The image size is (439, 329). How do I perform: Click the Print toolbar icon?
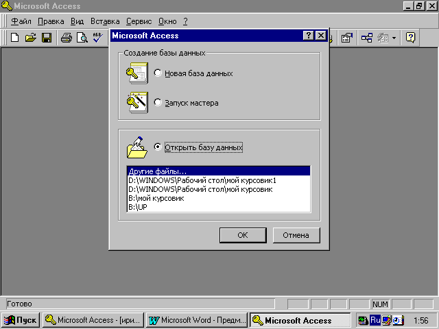(x=67, y=37)
